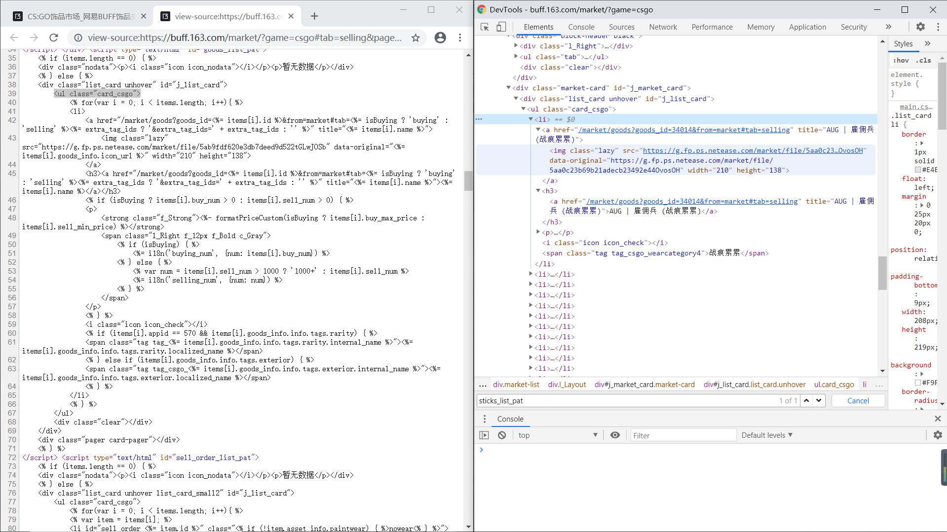Open the goods_id=34014 href link in h3
The width and height of the screenshot is (947, 532).
pyautogui.click(x=692, y=201)
